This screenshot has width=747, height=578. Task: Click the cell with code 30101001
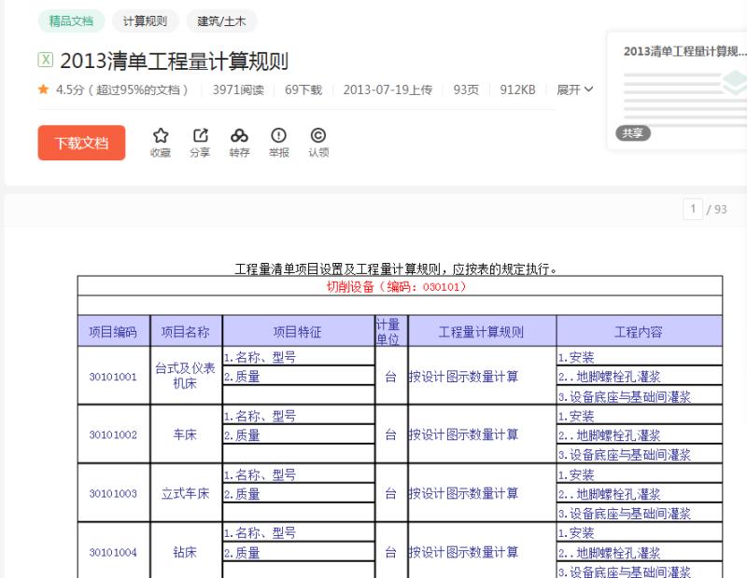pos(113,377)
